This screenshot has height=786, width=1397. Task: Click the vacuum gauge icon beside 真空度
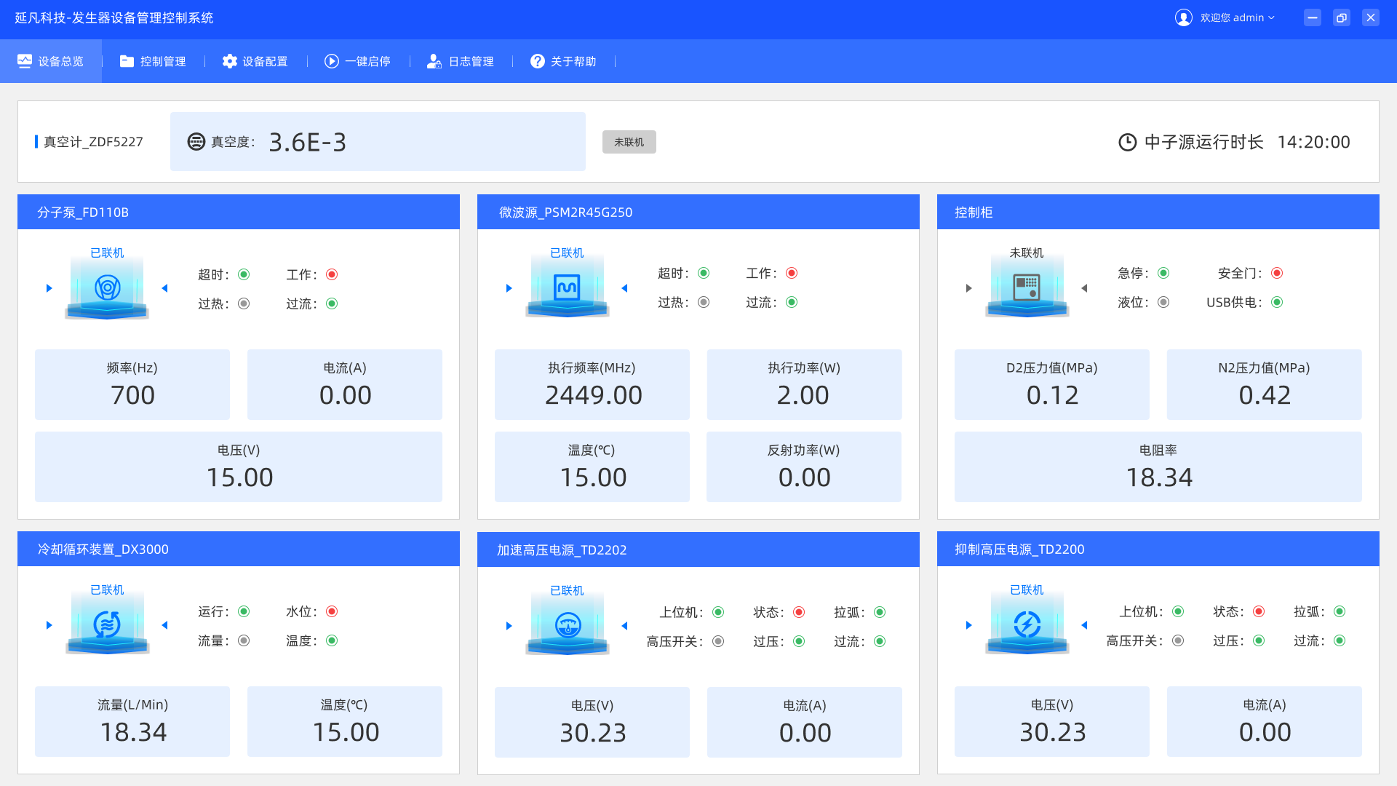pyautogui.click(x=196, y=142)
